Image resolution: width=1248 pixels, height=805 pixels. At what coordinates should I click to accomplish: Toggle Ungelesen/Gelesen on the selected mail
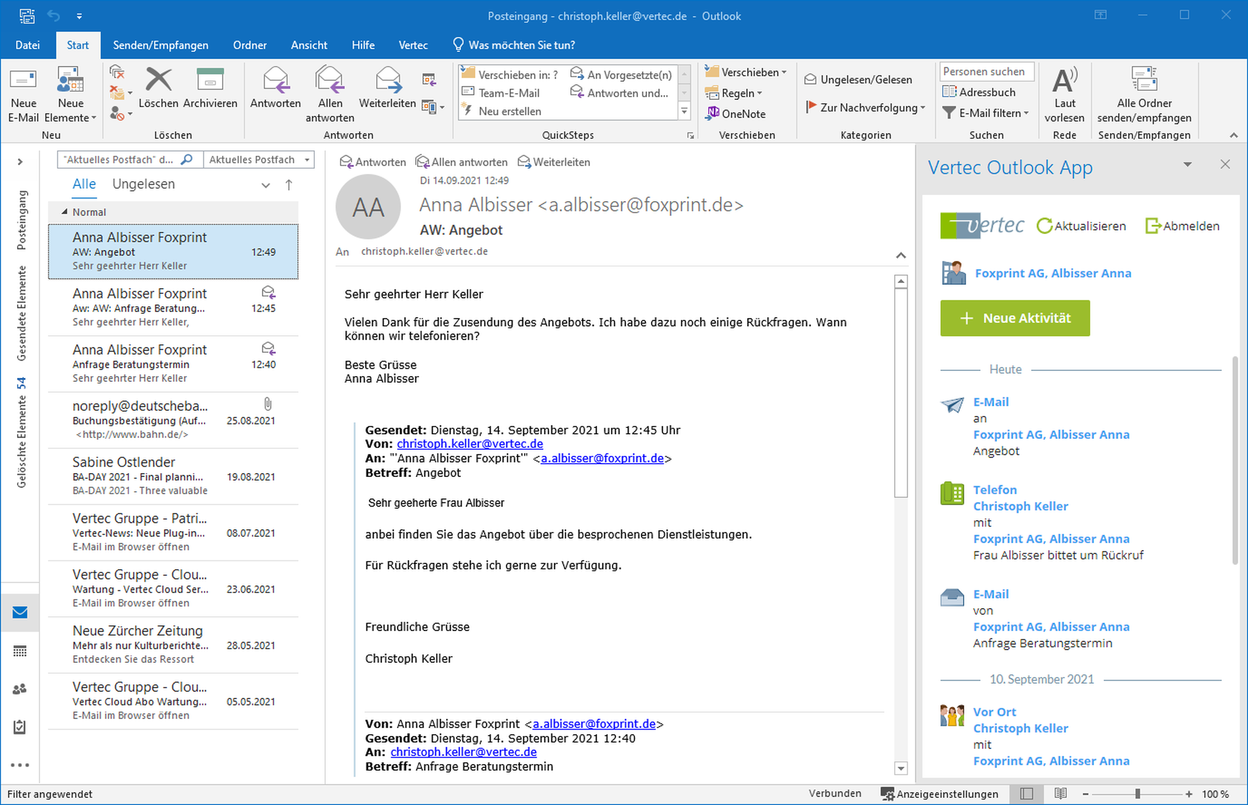[x=859, y=79]
